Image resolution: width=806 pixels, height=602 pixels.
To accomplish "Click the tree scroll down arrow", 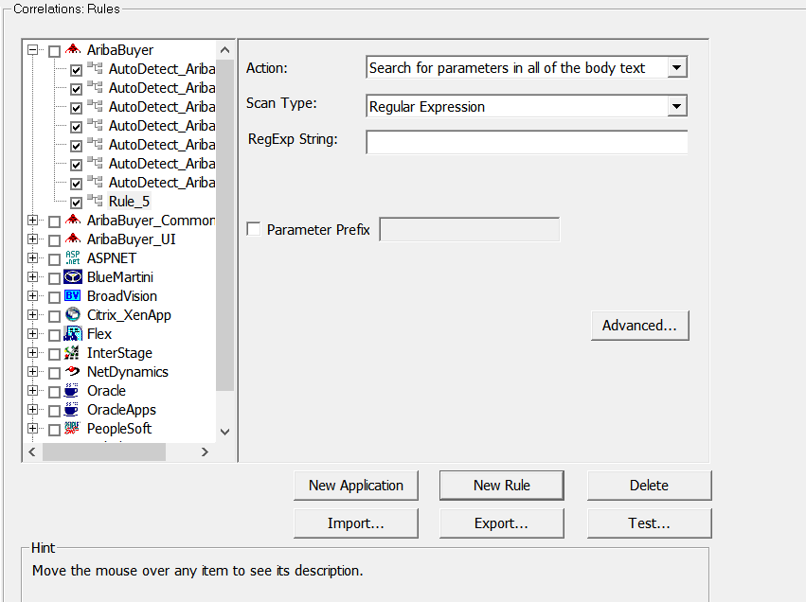I will tap(225, 432).
